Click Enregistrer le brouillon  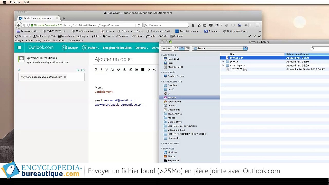coord(117,48)
